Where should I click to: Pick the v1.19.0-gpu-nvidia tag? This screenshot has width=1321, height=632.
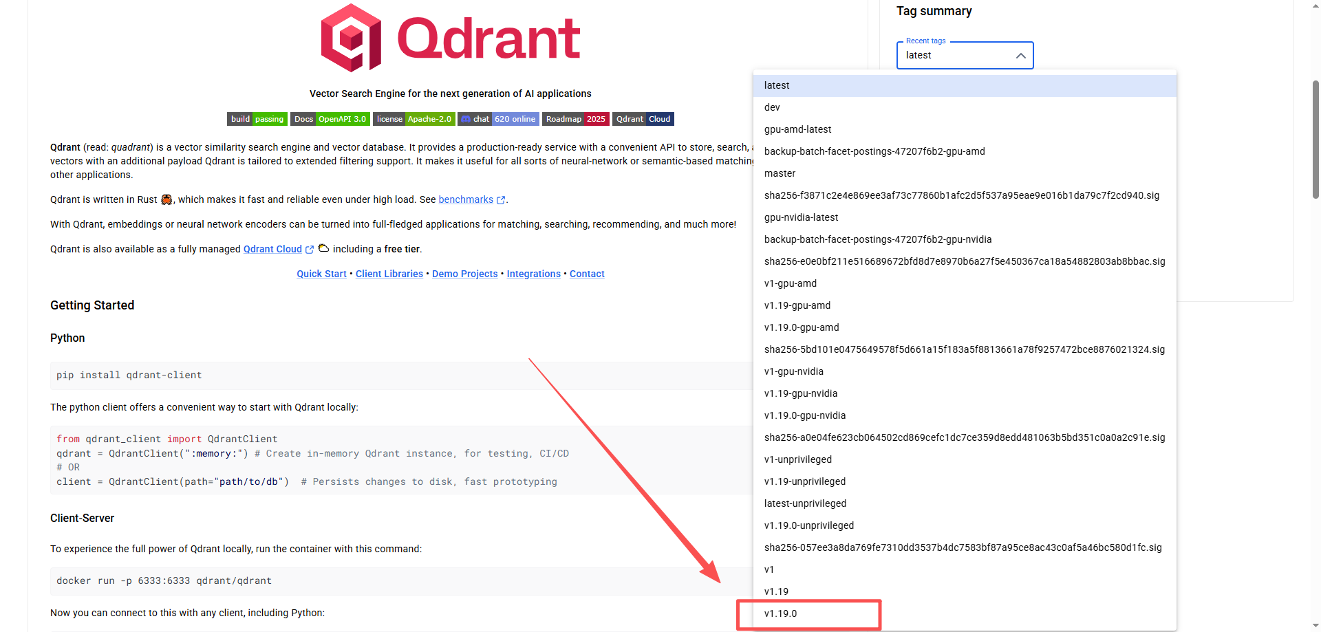coord(965,415)
